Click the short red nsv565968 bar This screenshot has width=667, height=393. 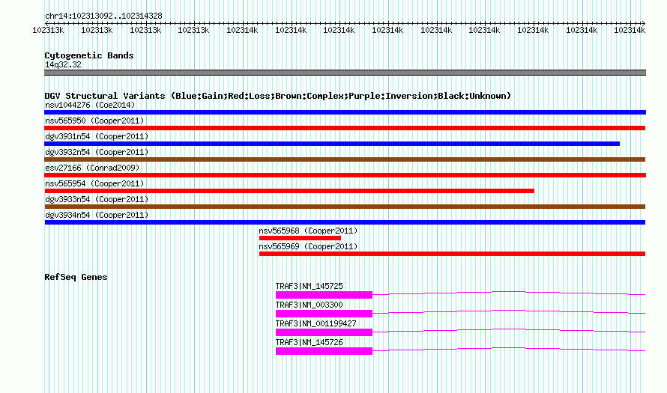300,238
